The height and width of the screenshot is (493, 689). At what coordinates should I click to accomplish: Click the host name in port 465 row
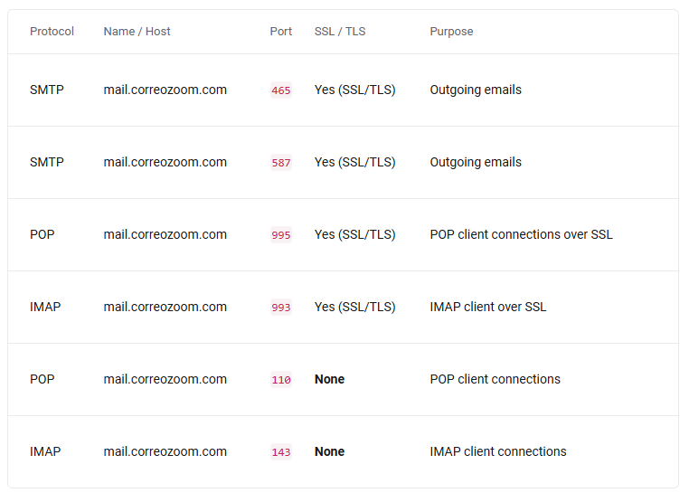[x=165, y=90]
